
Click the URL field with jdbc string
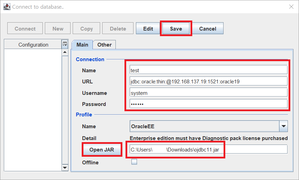tap(208, 81)
